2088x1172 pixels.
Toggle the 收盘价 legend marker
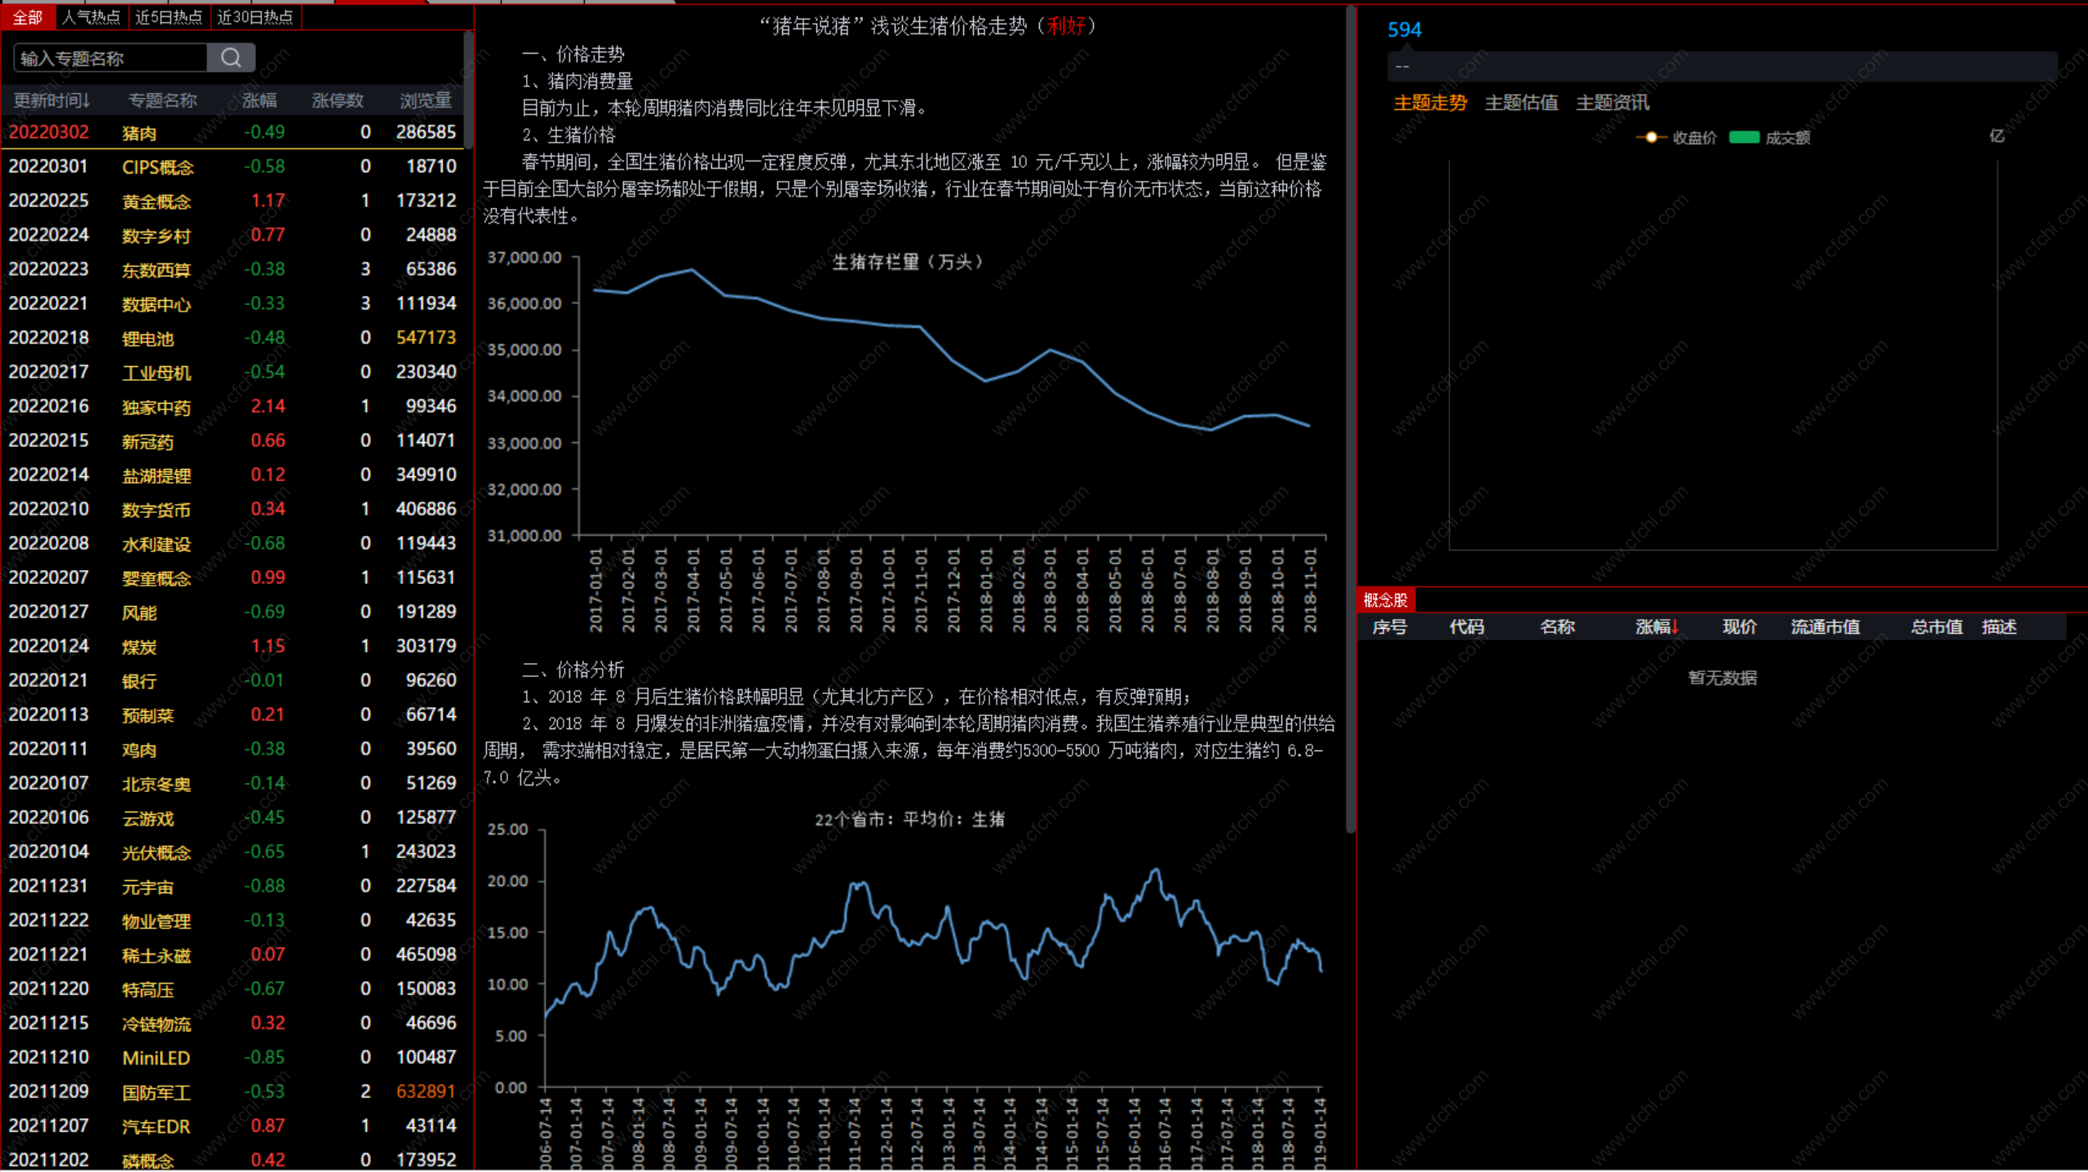(x=1651, y=137)
